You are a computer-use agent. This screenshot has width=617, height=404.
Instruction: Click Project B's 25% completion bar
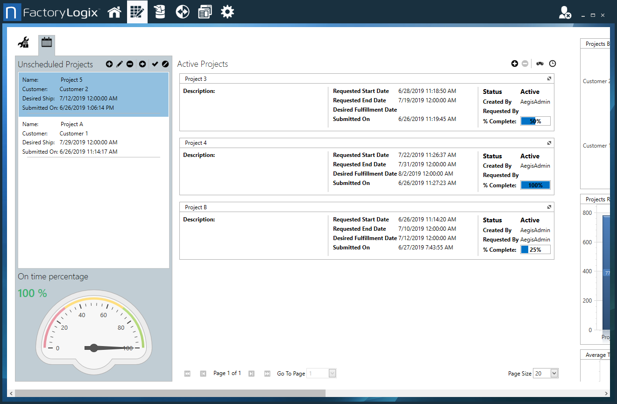(535, 249)
